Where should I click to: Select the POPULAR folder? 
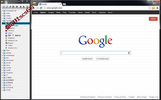point(8,87)
